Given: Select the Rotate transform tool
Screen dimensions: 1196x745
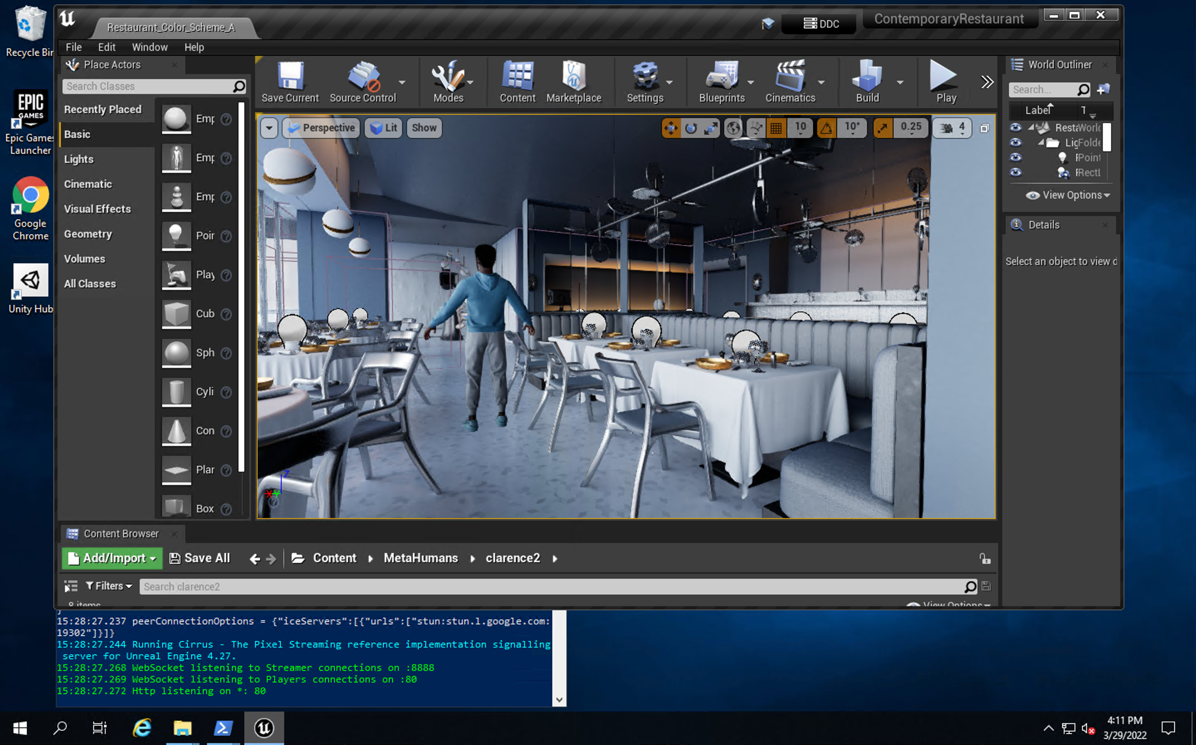Looking at the screenshot, I should 690,128.
